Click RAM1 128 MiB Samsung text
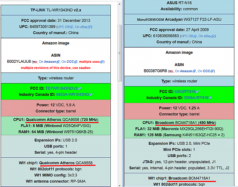 coord(179,135)
